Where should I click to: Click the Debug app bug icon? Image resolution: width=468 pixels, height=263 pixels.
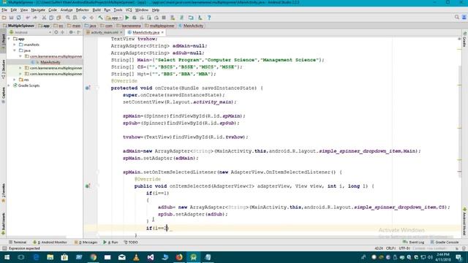135,18
